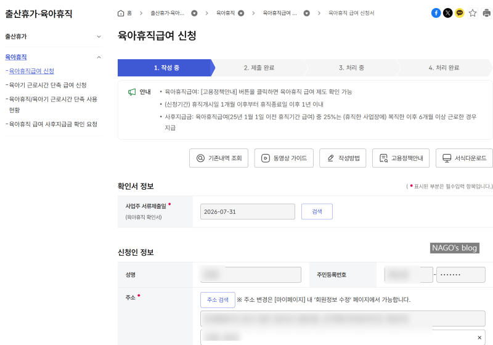Open dropdown next to 육아휴직 breadcrumb
Image resolution: width=493 pixels, height=345 pixels.
(x=241, y=13)
